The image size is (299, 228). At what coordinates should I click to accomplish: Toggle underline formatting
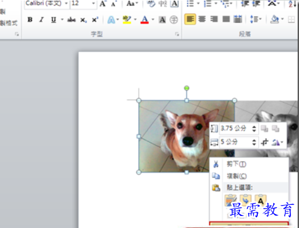point(54,19)
